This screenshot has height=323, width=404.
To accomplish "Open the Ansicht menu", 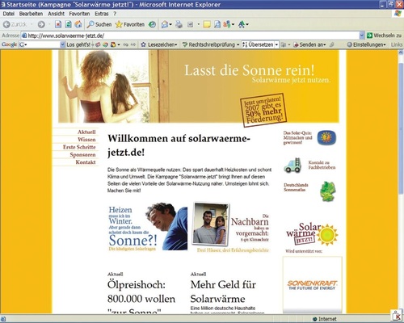I will click(x=56, y=14).
